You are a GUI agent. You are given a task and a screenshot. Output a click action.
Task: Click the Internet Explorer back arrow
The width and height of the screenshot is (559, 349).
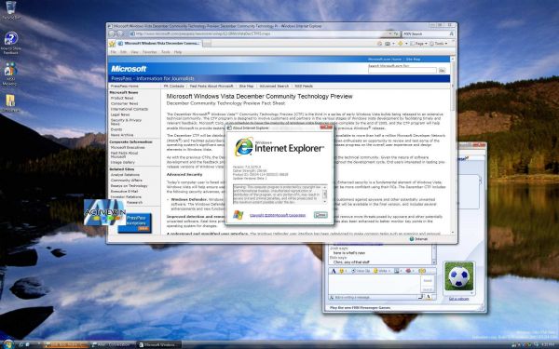[112, 34]
